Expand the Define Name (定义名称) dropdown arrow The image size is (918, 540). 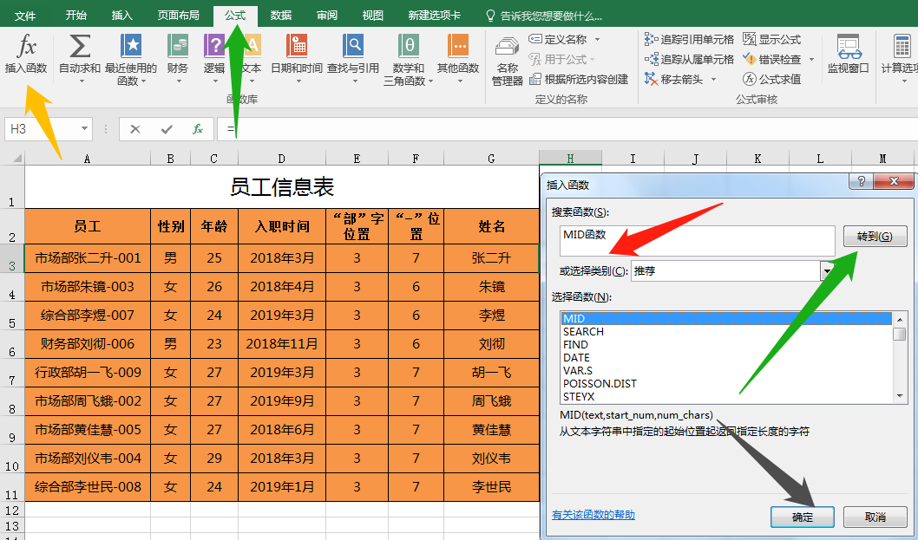pos(597,39)
